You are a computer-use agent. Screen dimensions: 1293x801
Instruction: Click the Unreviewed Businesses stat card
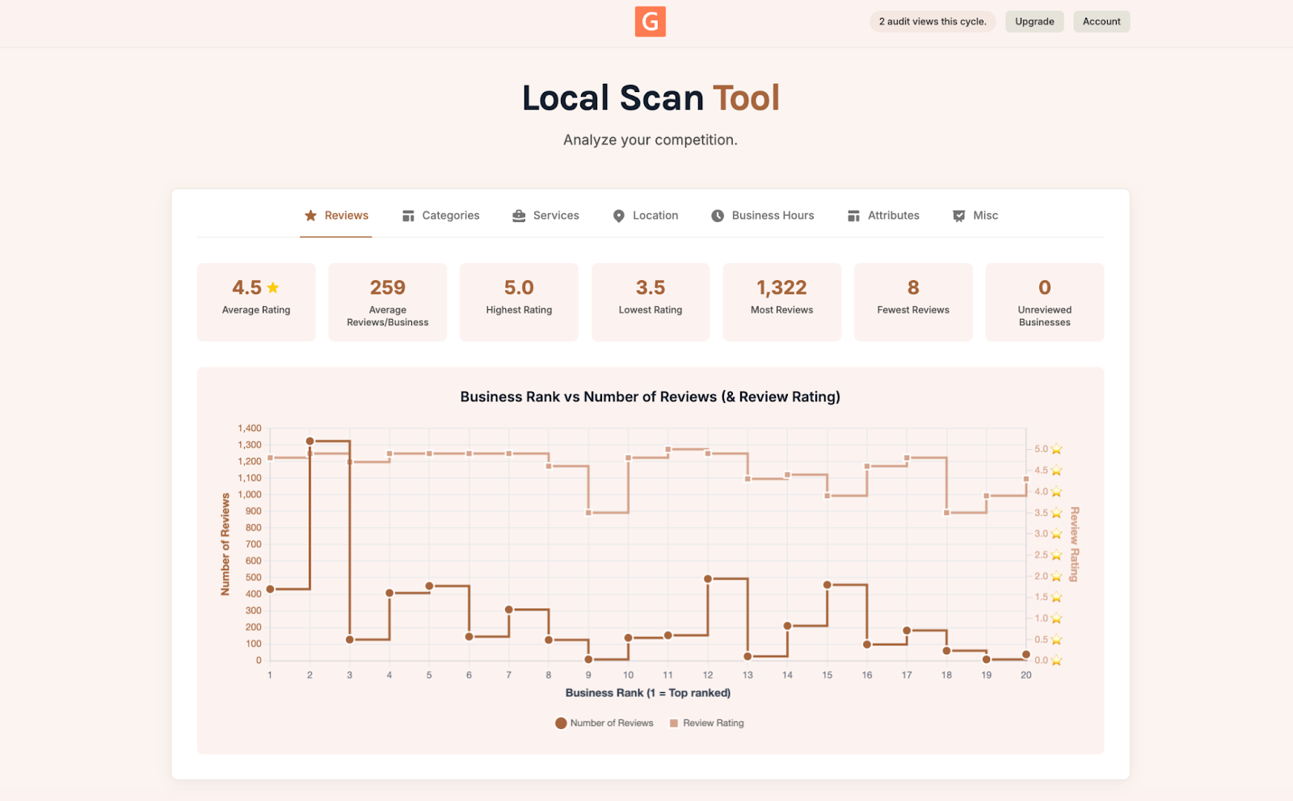tap(1044, 301)
